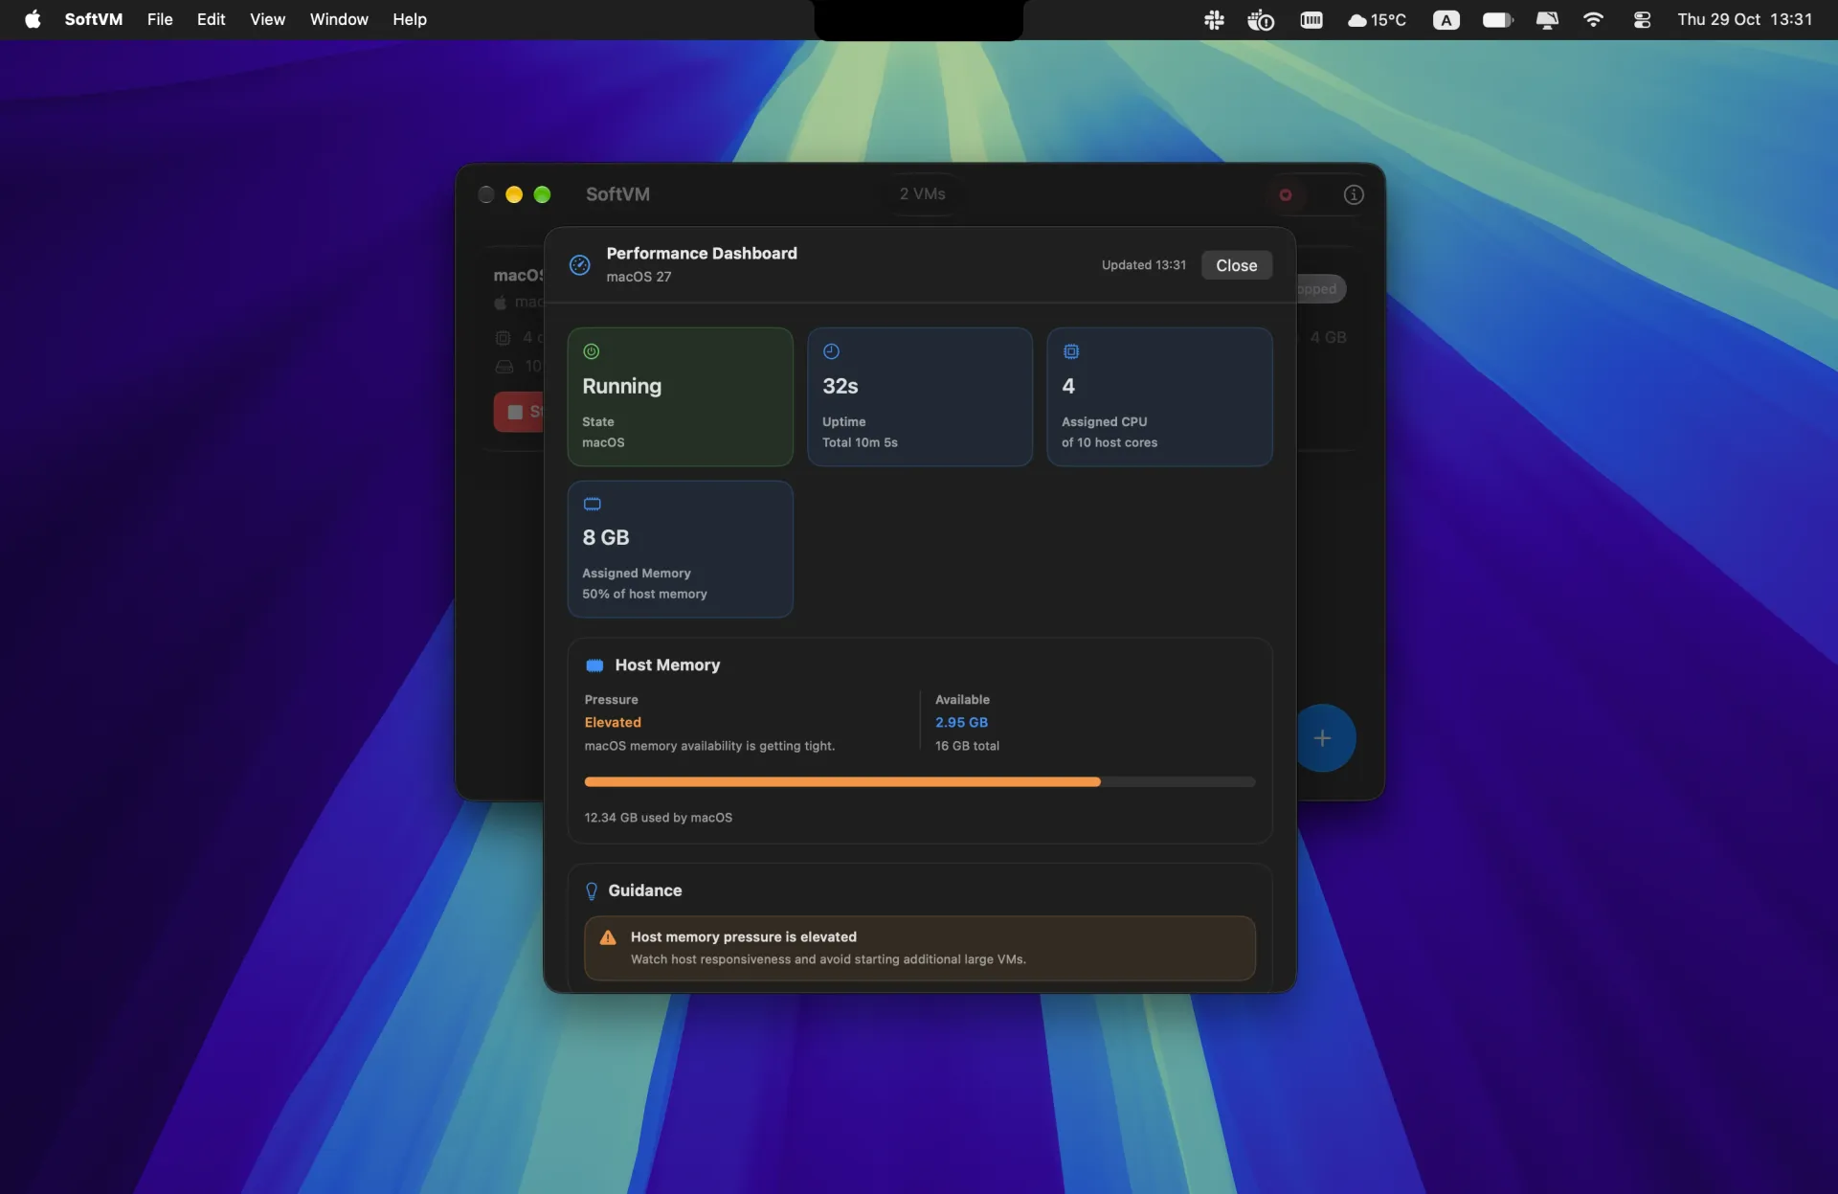The height and width of the screenshot is (1194, 1838).
Task: Click the Running state power icon
Action: (592, 351)
